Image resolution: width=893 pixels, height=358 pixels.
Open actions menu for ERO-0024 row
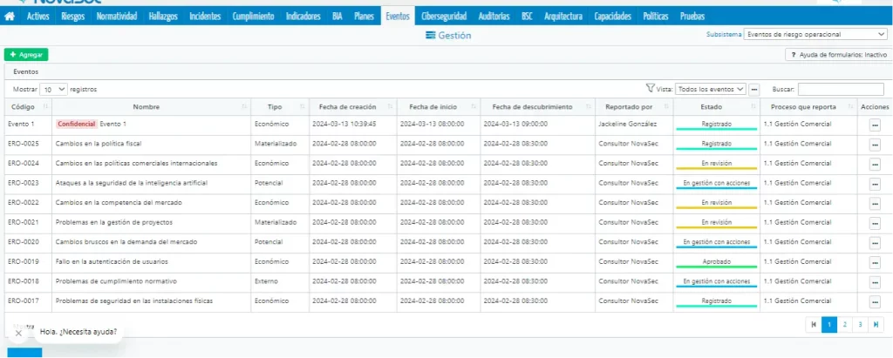pyautogui.click(x=875, y=165)
